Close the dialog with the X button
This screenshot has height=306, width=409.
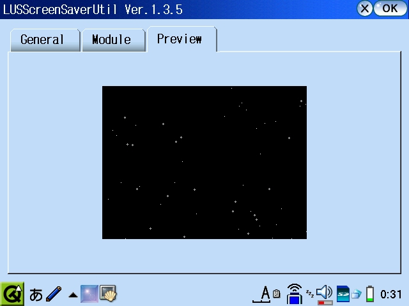tap(364, 8)
